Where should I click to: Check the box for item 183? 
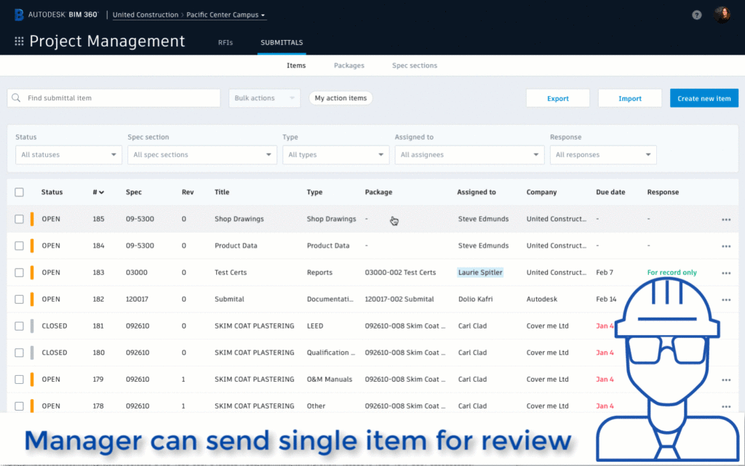pyautogui.click(x=19, y=273)
